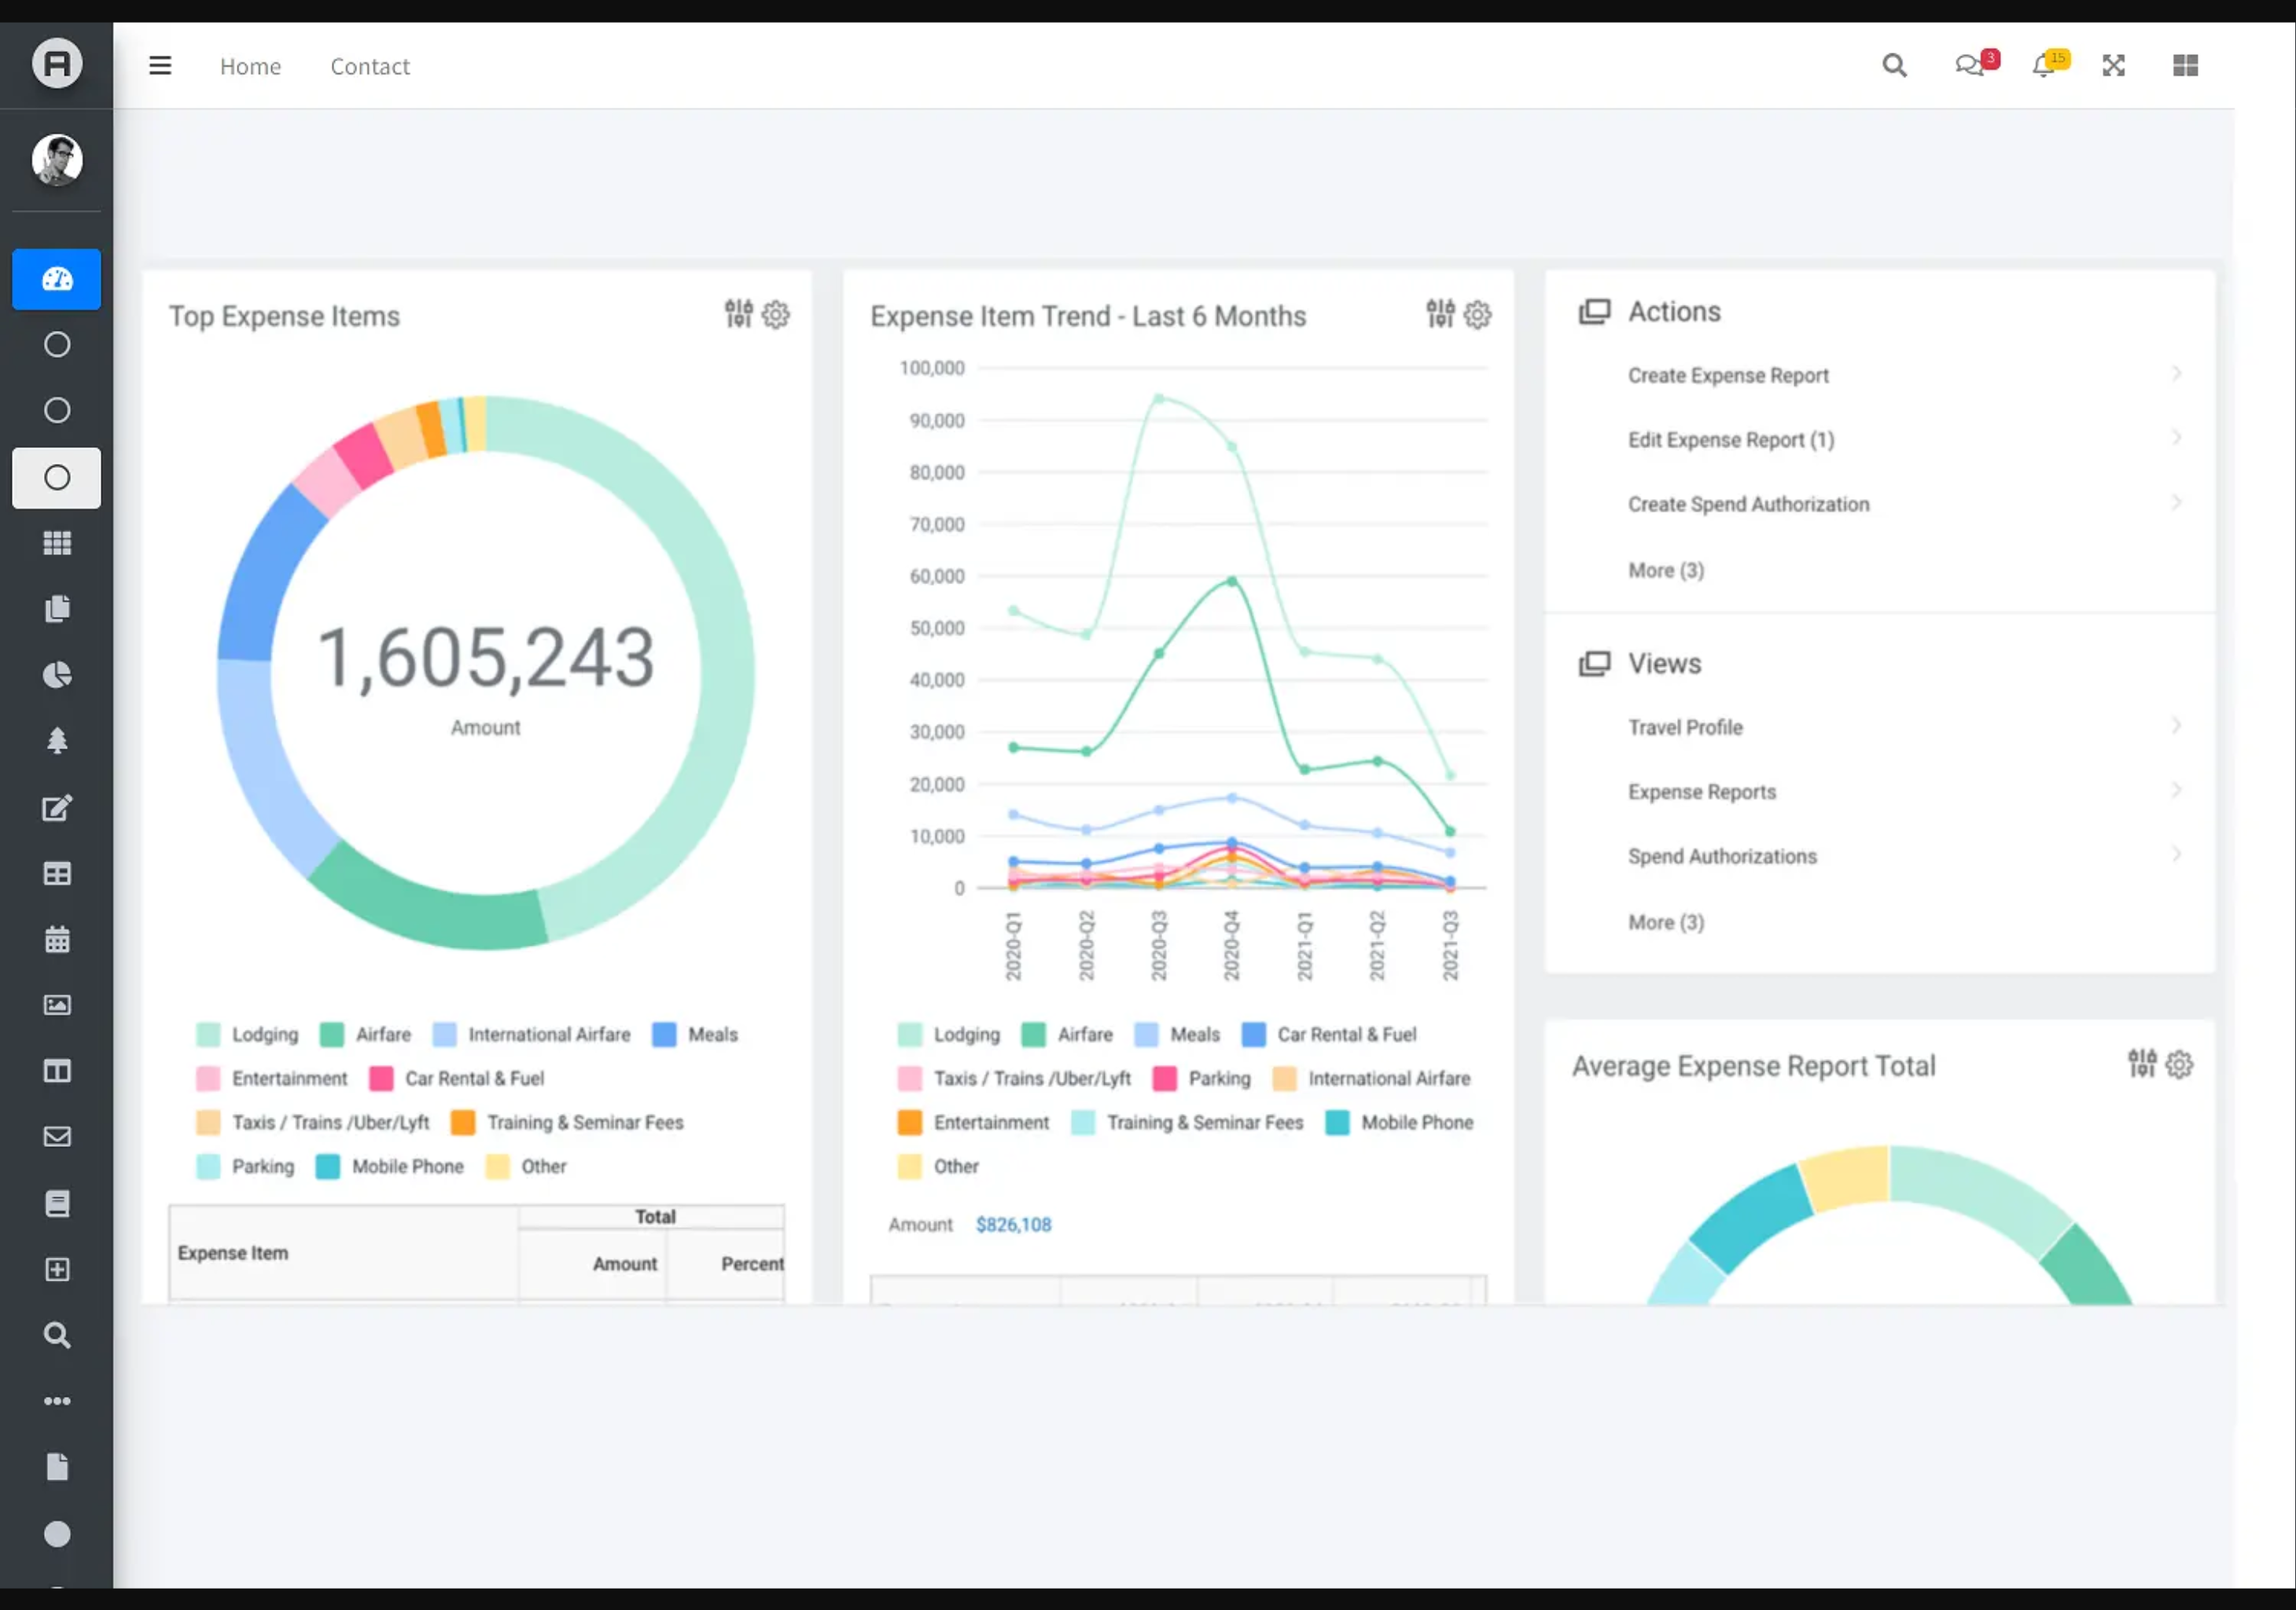Viewport: 2296px width, 1610px height.
Task: Click chevron beside Create Expense Report
Action: (x=2177, y=374)
